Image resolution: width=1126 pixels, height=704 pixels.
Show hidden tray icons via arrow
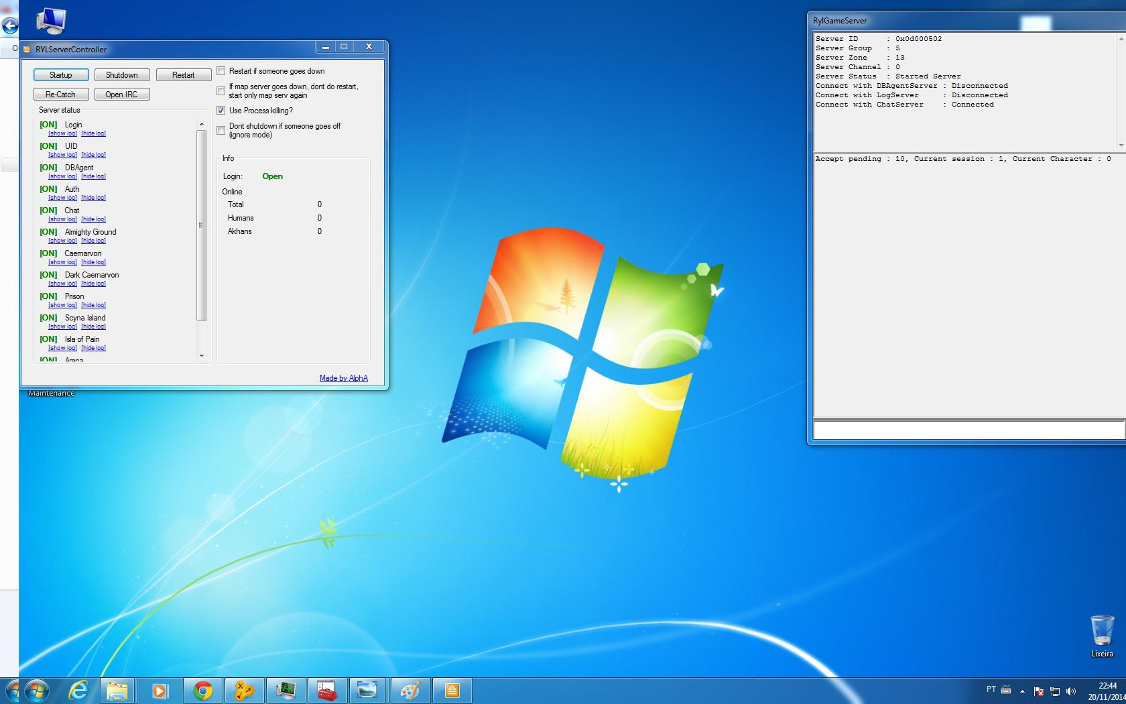click(x=1022, y=691)
